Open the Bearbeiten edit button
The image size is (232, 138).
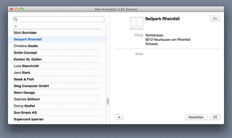196,117
